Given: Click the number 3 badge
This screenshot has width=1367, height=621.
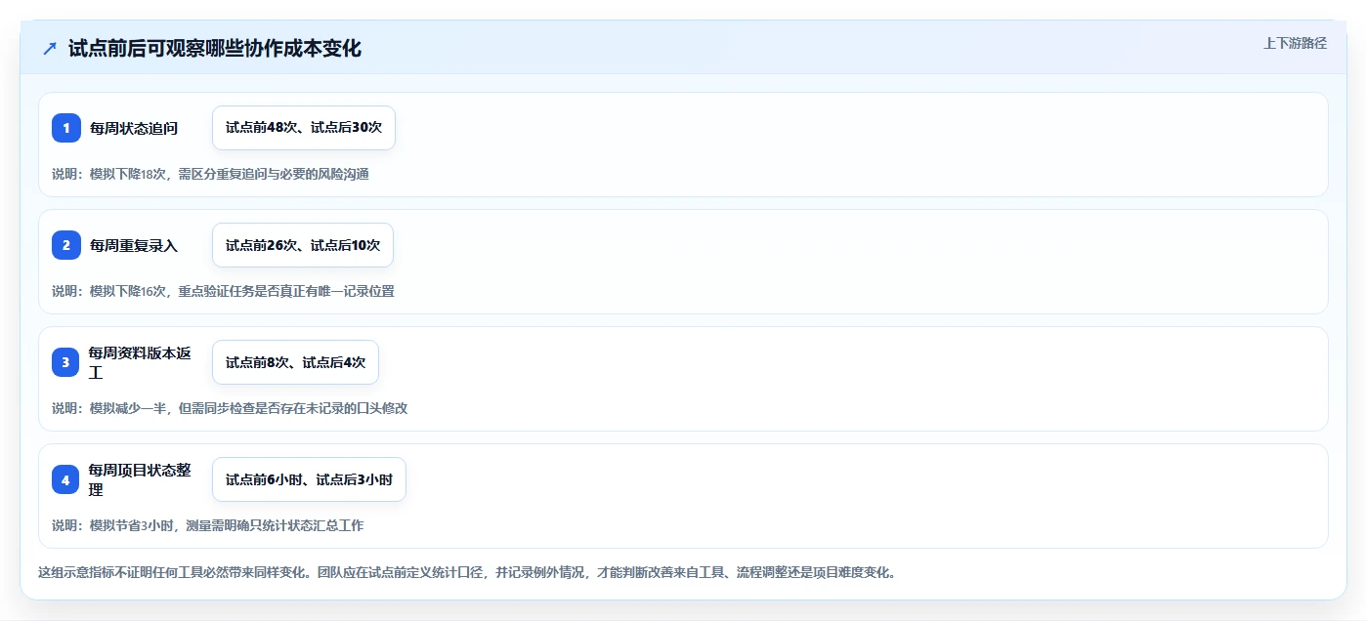Looking at the screenshot, I should (x=66, y=362).
